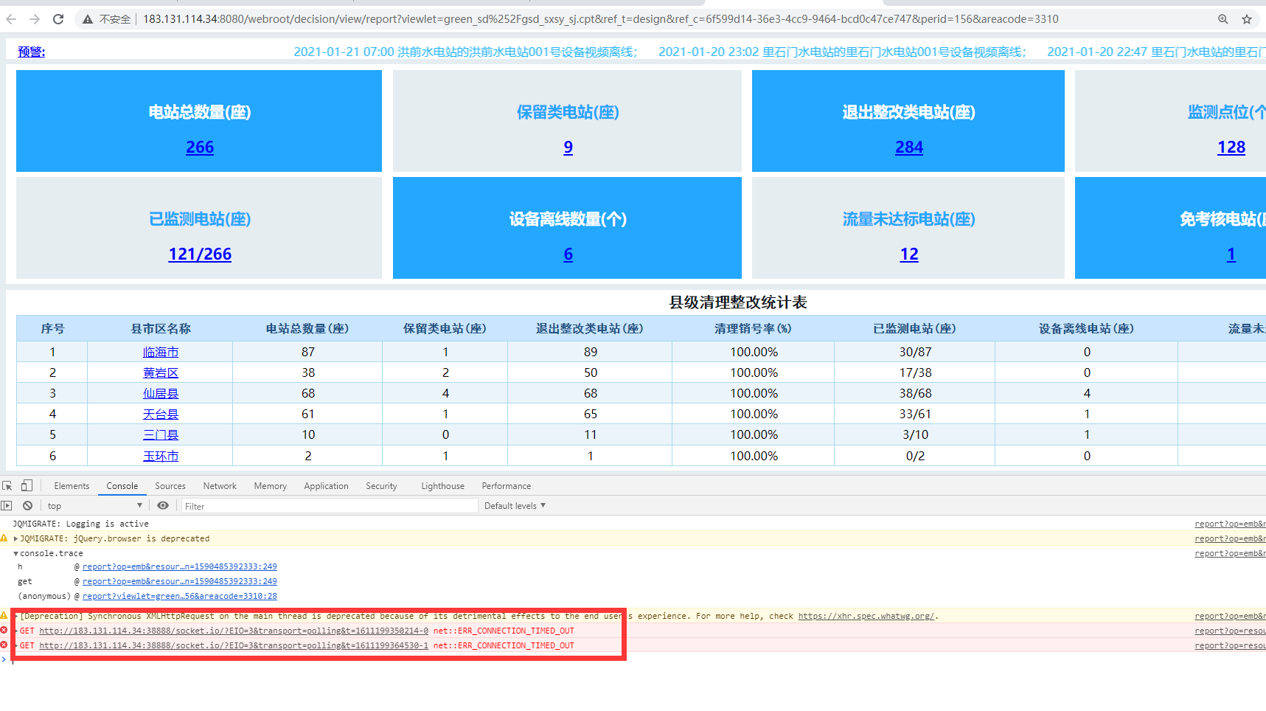Screen dimensions: 1266x711
Task: Click 设备离线电站(座) column header
Action: click(x=1086, y=328)
